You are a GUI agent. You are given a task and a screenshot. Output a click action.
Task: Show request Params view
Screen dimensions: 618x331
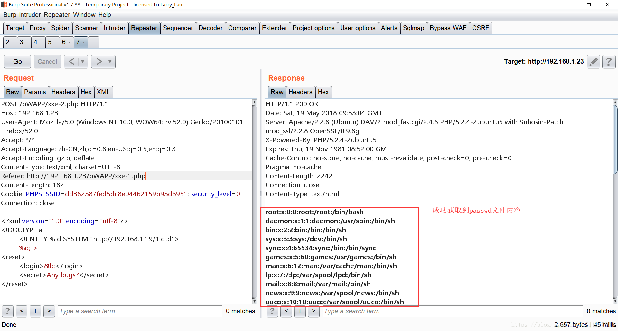coord(35,92)
